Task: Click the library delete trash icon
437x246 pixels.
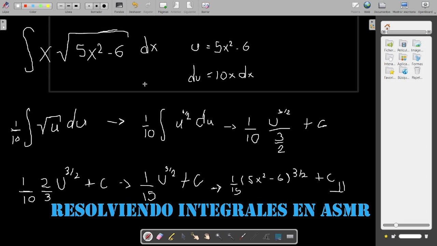Action: coord(426,236)
